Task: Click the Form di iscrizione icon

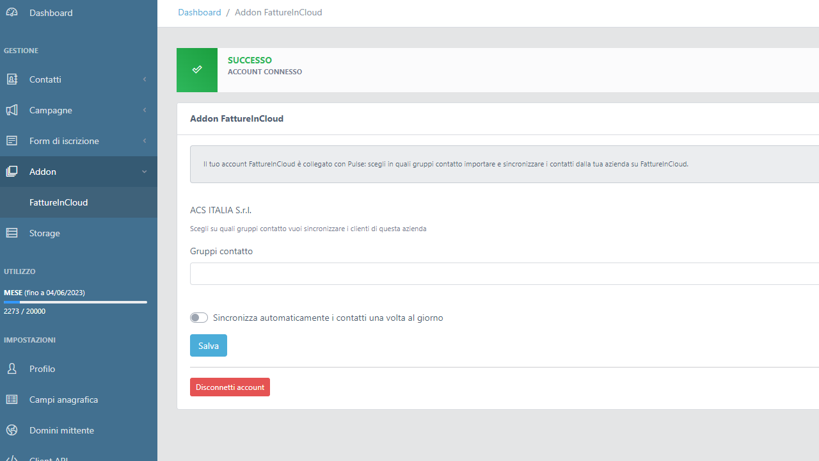Action: (12, 141)
